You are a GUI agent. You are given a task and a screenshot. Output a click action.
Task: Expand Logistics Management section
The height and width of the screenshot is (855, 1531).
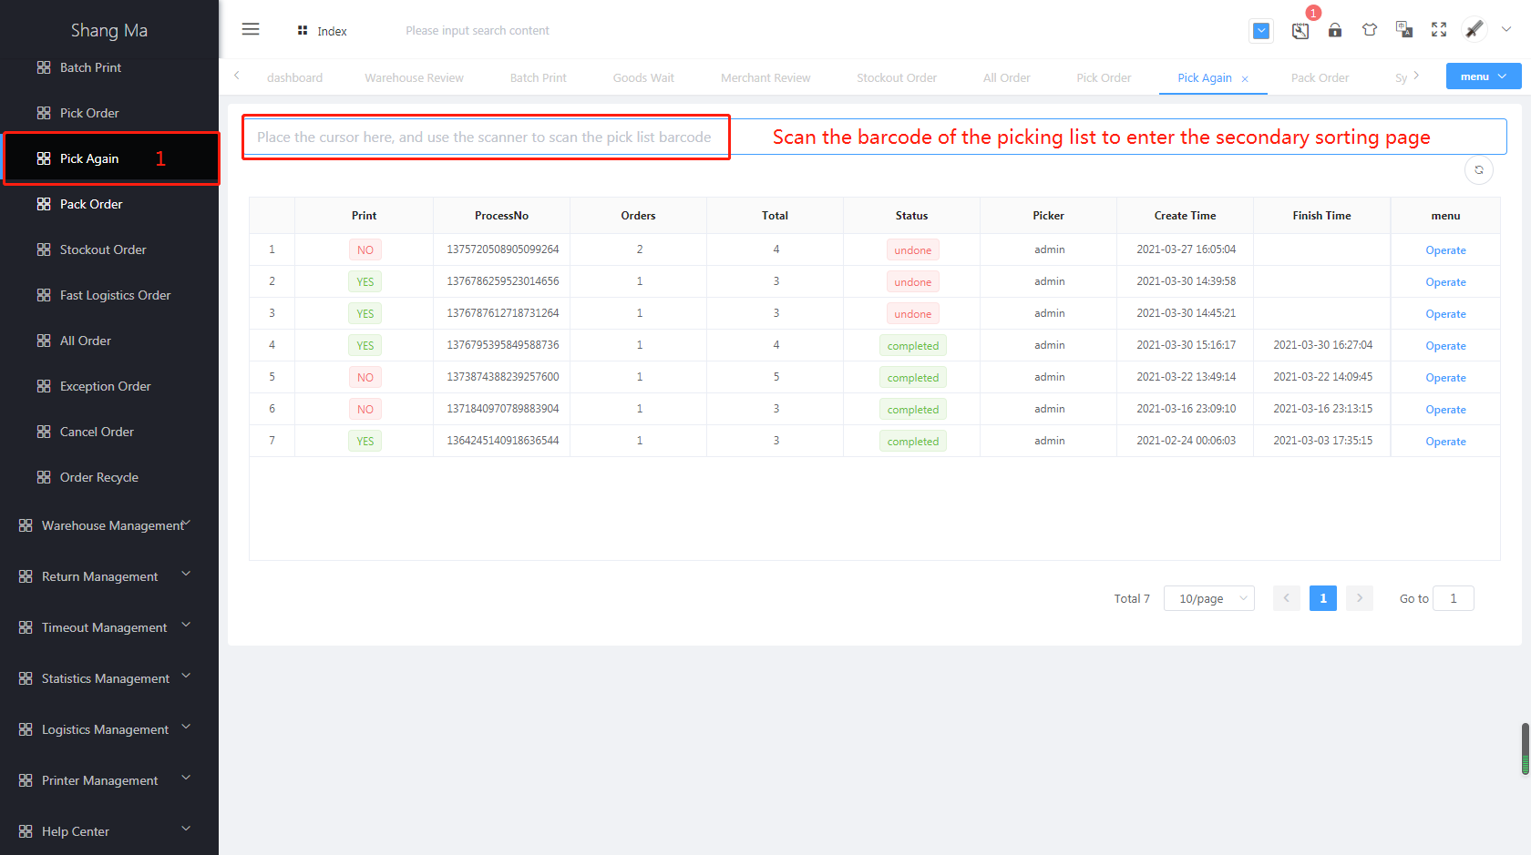point(109,729)
